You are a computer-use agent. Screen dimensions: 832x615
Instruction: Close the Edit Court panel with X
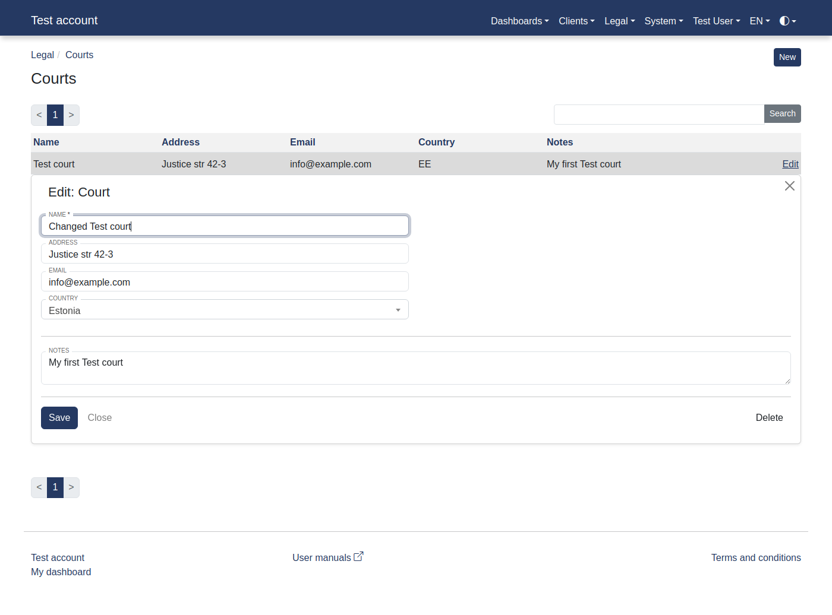(789, 186)
